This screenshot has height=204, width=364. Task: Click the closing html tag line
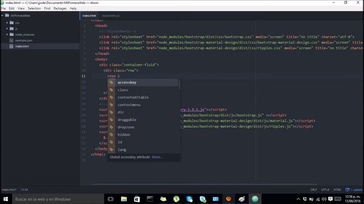[x=98, y=154]
